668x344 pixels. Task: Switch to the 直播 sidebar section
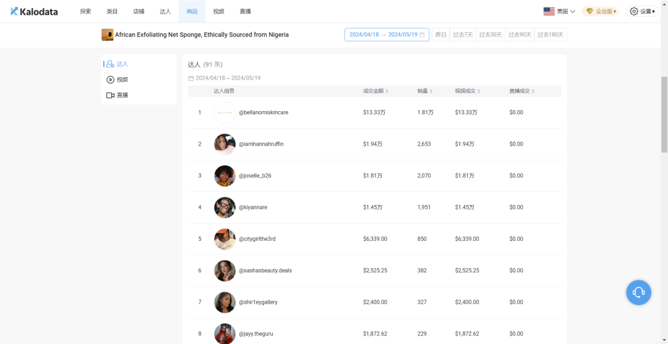(118, 95)
